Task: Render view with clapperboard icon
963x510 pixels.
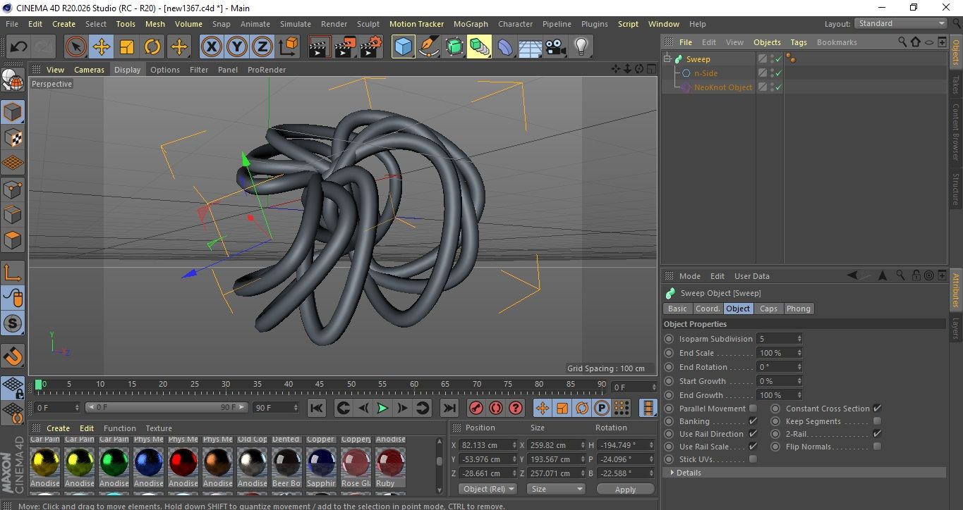Action: click(320, 47)
